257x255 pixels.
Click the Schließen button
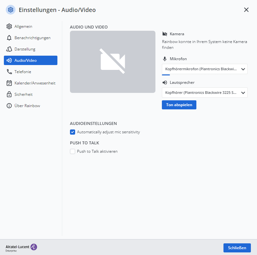pos(237,248)
